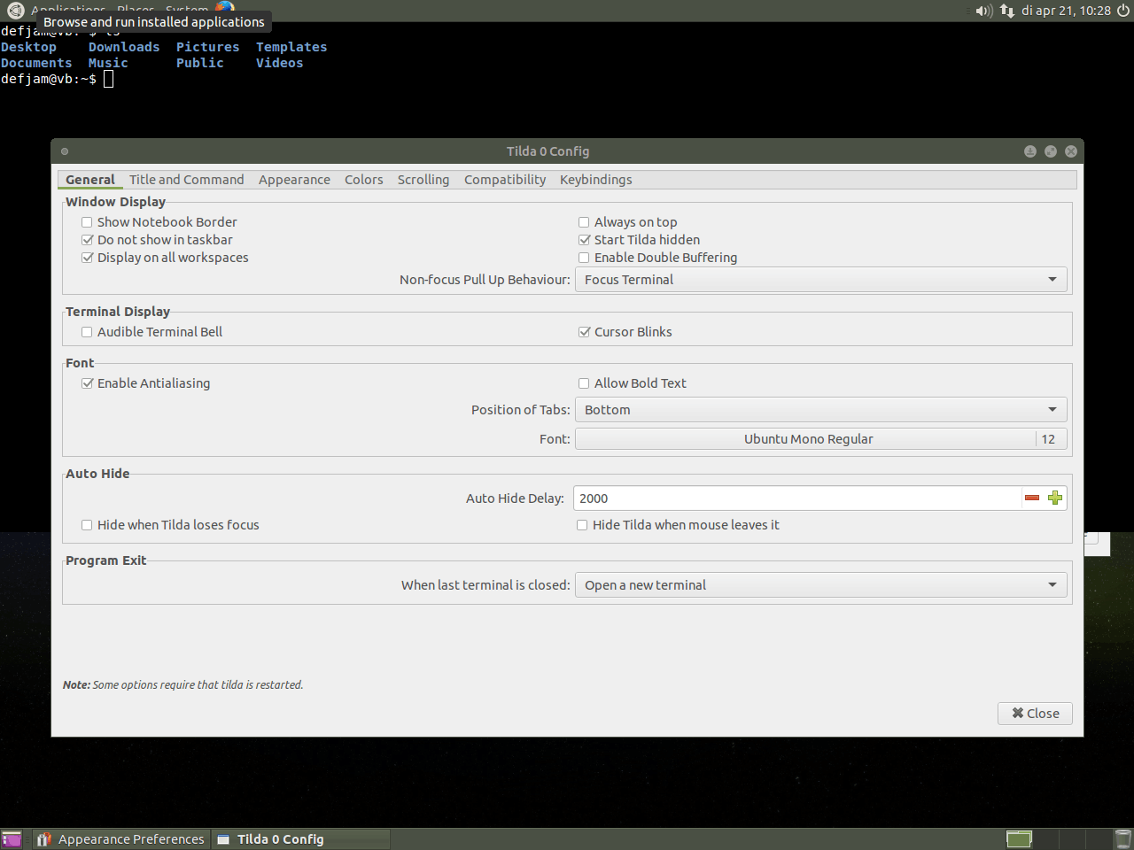Click Videos in terminal ls output
The width and height of the screenshot is (1134, 850).
coord(280,63)
